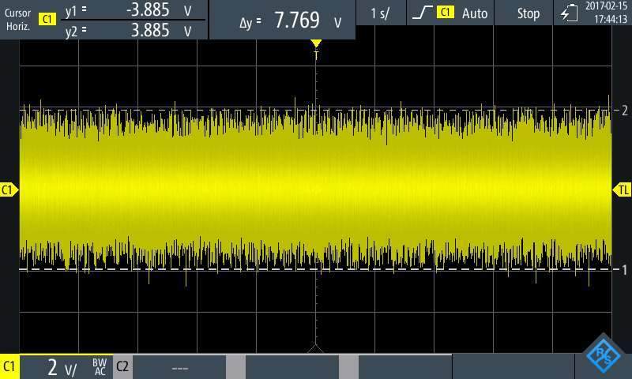
Task: Open the Cursor Horiz. menu label
Action: coord(17,19)
